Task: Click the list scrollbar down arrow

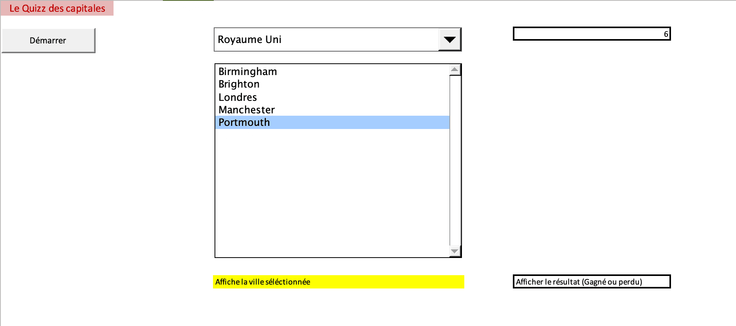Action: click(455, 251)
